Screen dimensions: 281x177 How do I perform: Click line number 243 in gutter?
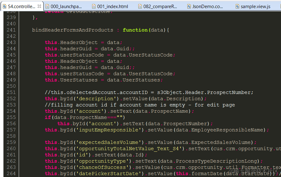11,42
